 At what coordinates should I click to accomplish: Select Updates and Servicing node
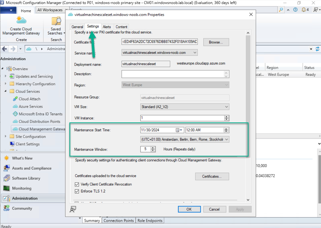pyautogui.click(x=34, y=76)
